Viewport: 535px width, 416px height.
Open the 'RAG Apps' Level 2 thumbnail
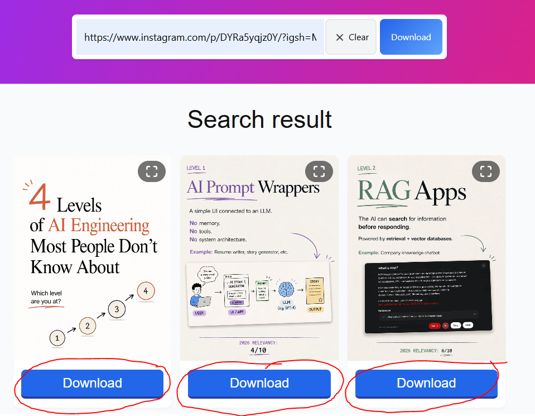tap(427, 258)
